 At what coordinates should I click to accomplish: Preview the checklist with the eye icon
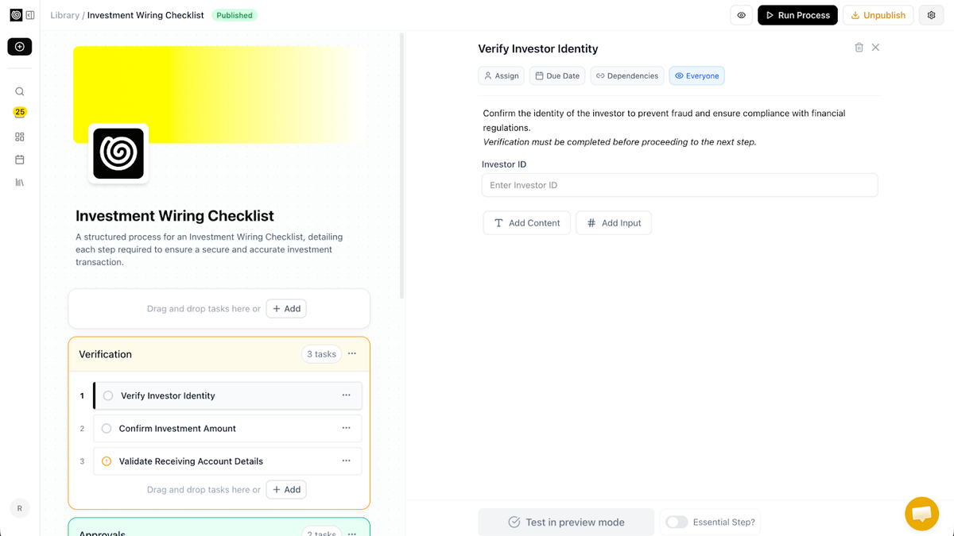pyautogui.click(x=741, y=14)
